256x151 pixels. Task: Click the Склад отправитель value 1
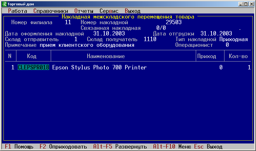click(76, 39)
